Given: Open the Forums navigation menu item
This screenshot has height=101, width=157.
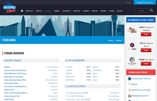Looking at the screenshot, I should pyautogui.click(x=48, y=11).
